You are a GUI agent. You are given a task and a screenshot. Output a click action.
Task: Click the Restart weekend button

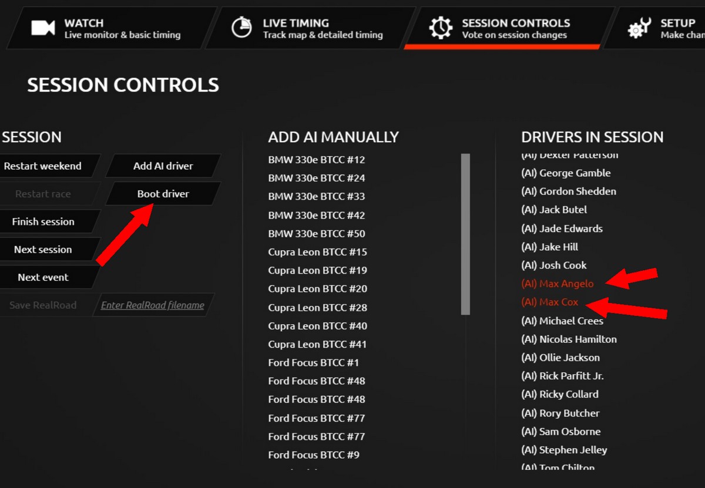(x=46, y=166)
